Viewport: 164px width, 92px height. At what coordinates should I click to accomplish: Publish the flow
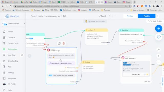pyautogui.click(x=147, y=16)
